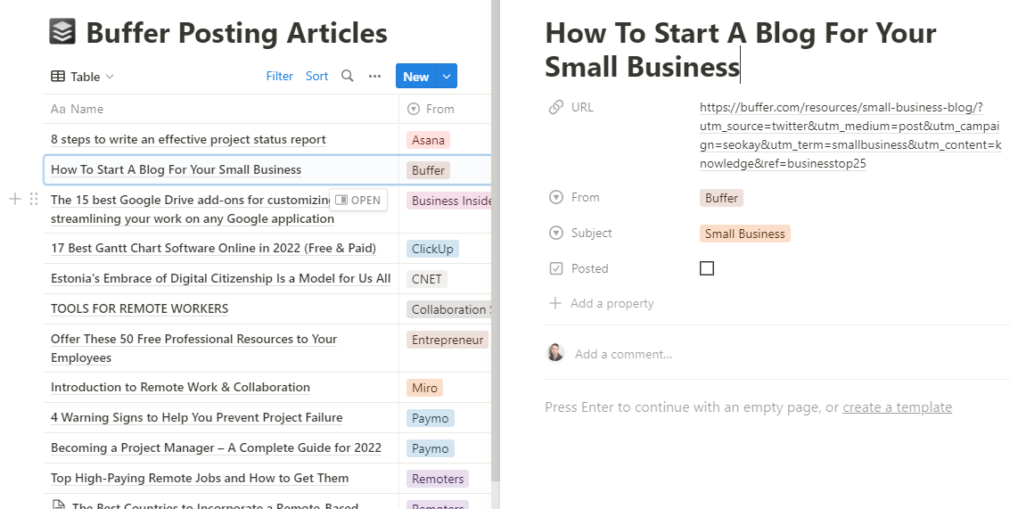Open the three-dot more options menu
This screenshot has width=1018, height=509.
pyautogui.click(x=374, y=76)
